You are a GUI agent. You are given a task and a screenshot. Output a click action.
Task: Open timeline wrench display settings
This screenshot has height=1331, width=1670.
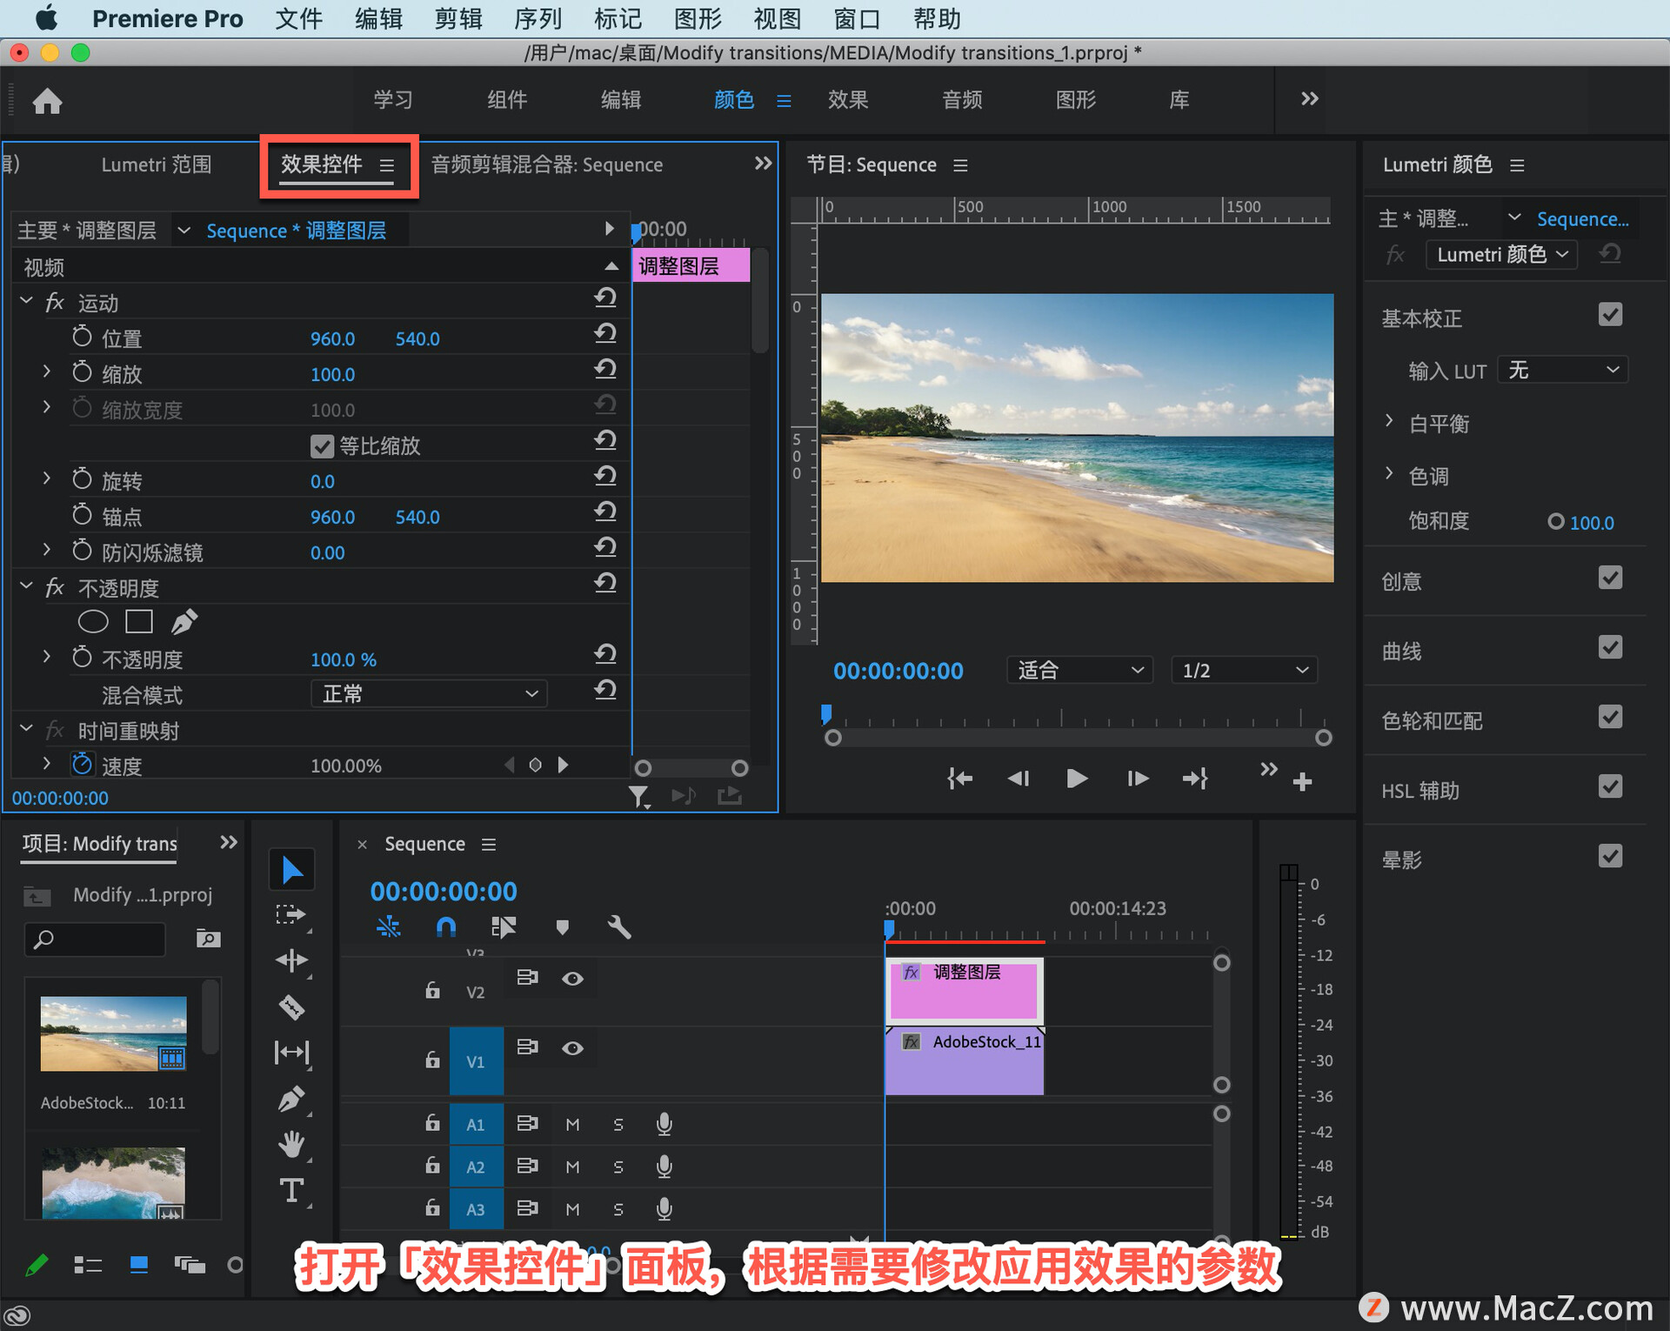(x=618, y=927)
